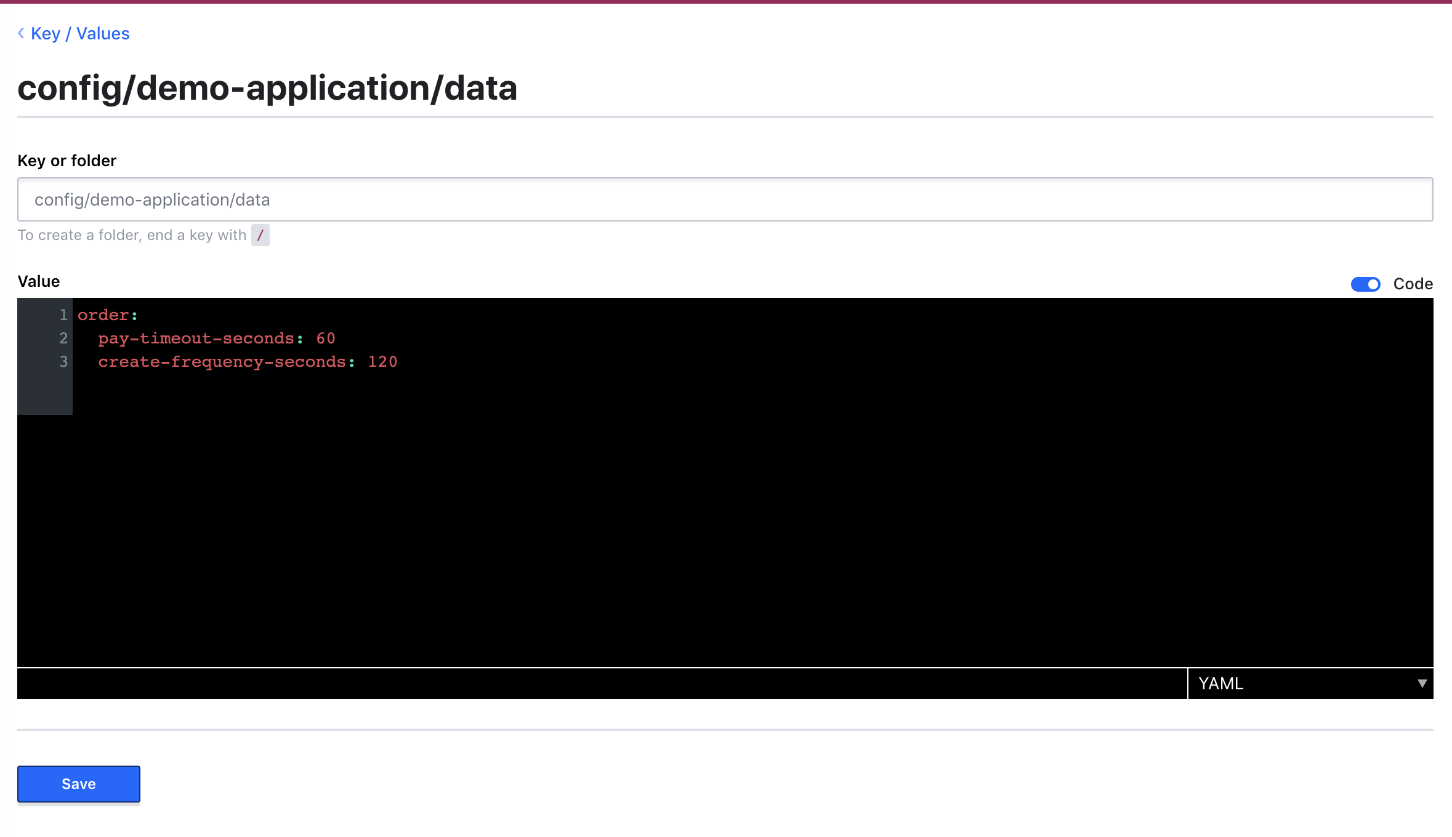Click the back chevron icon beside Key / Values
Viewport: 1452px width, 837px height.
click(x=21, y=33)
